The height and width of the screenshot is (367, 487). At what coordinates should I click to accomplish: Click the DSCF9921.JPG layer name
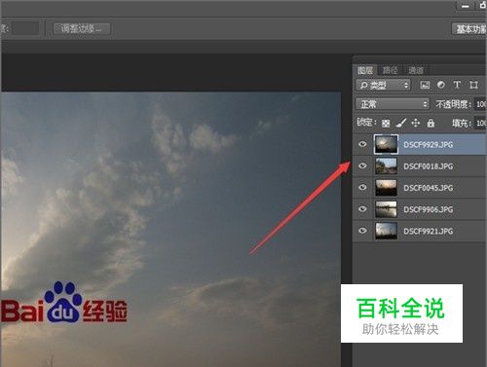(428, 231)
